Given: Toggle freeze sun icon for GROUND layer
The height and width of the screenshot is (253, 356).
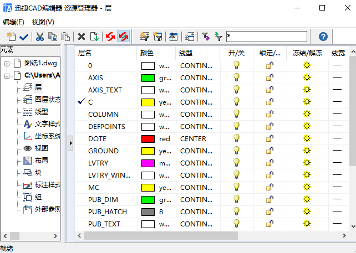Looking at the screenshot, I should 307,150.
